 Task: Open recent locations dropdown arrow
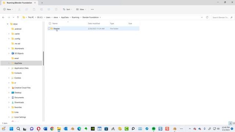pyautogui.click(x=13, y=17)
